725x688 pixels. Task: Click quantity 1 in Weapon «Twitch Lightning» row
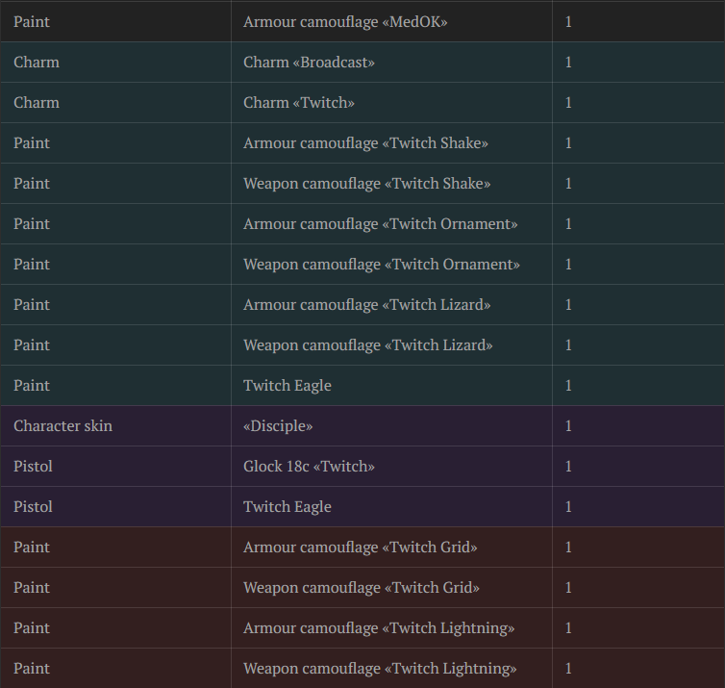click(568, 668)
